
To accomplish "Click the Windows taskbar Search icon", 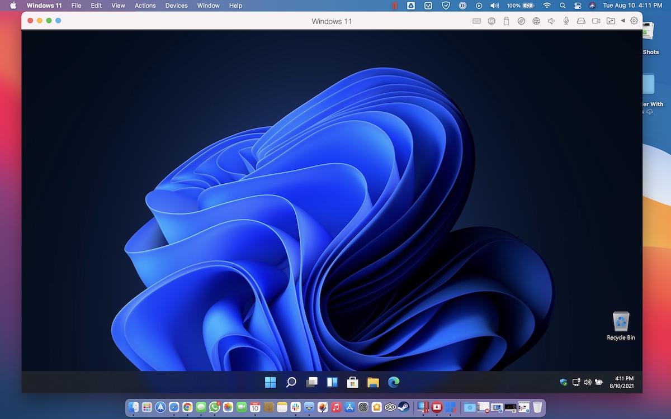I will pyautogui.click(x=291, y=382).
